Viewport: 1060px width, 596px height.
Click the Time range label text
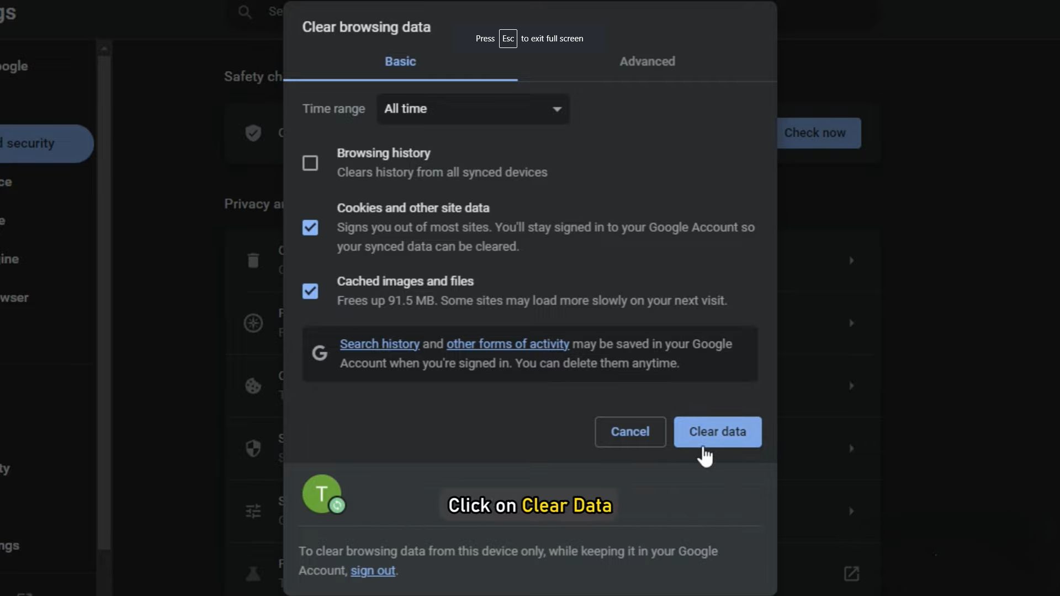click(x=333, y=109)
